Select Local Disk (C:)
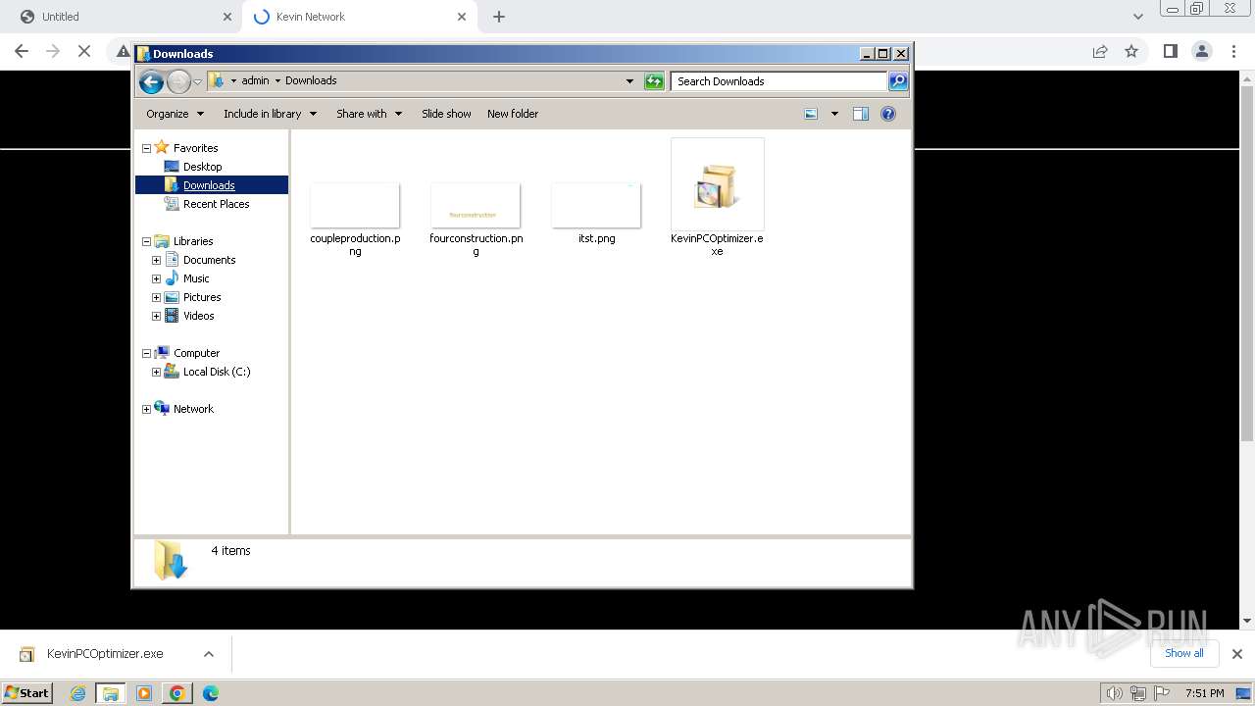Screen dimensions: 1255x706 [217, 372]
